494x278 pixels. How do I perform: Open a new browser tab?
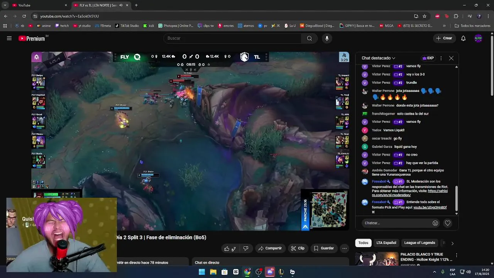(x=136, y=5)
